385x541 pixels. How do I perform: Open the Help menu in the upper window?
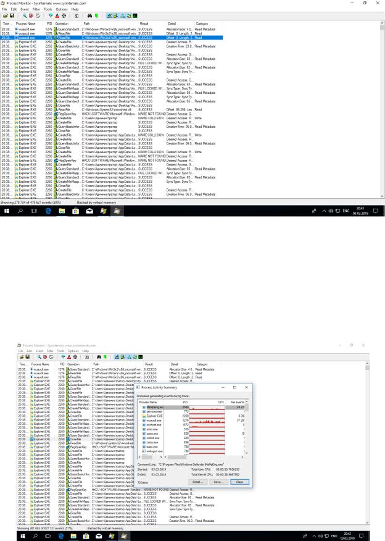click(x=75, y=9)
